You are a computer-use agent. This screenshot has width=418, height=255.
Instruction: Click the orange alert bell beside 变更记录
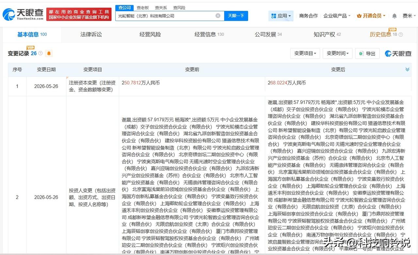[x=49, y=53]
